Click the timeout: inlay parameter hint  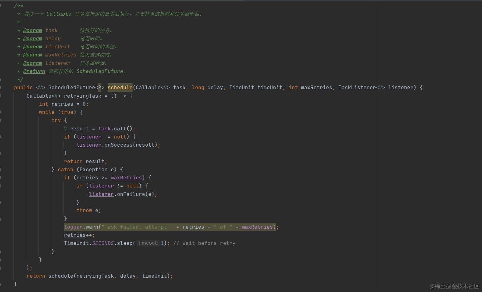coord(148,243)
